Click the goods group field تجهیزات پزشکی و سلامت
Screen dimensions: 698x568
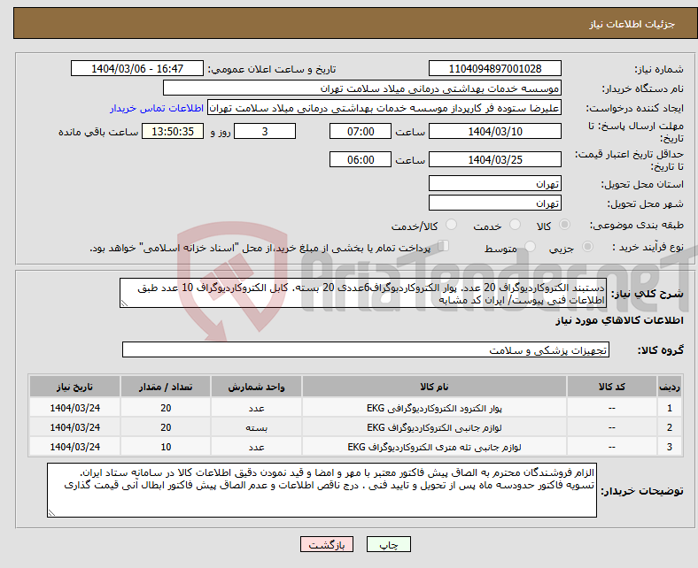[x=366, y=349]
